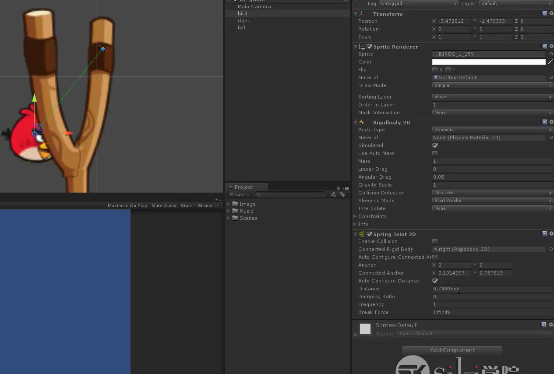
Task: Open the Rigidbody 2D component settings gear
Action: 551,122
